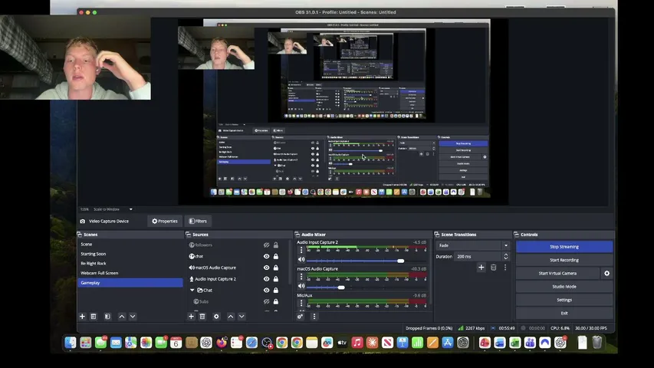Open source properties gear in Sources panel
The image size is (654, 368).
(x=216, y=317)
